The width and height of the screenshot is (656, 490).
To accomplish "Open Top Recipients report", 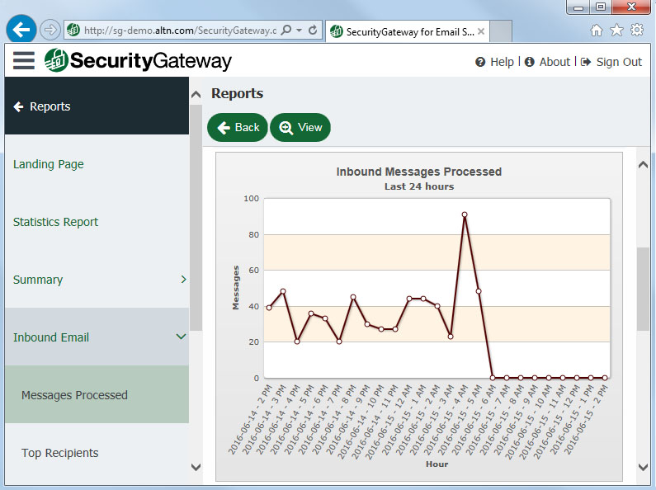I will click(x=97, y=453).
